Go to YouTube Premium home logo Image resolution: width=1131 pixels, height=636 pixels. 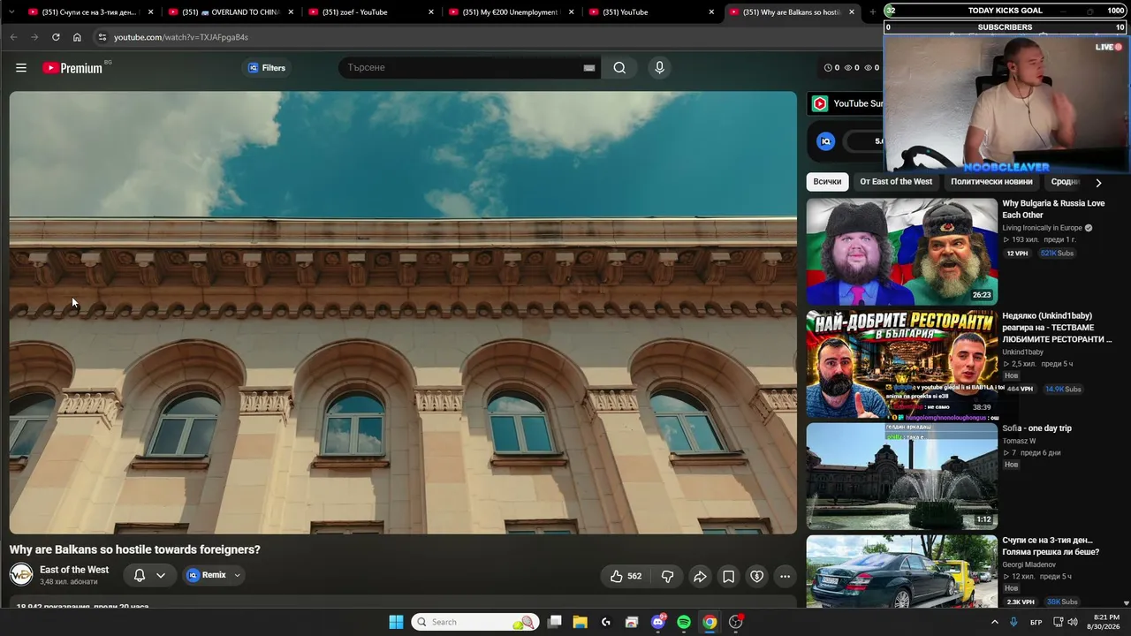(x=72, y=68)
